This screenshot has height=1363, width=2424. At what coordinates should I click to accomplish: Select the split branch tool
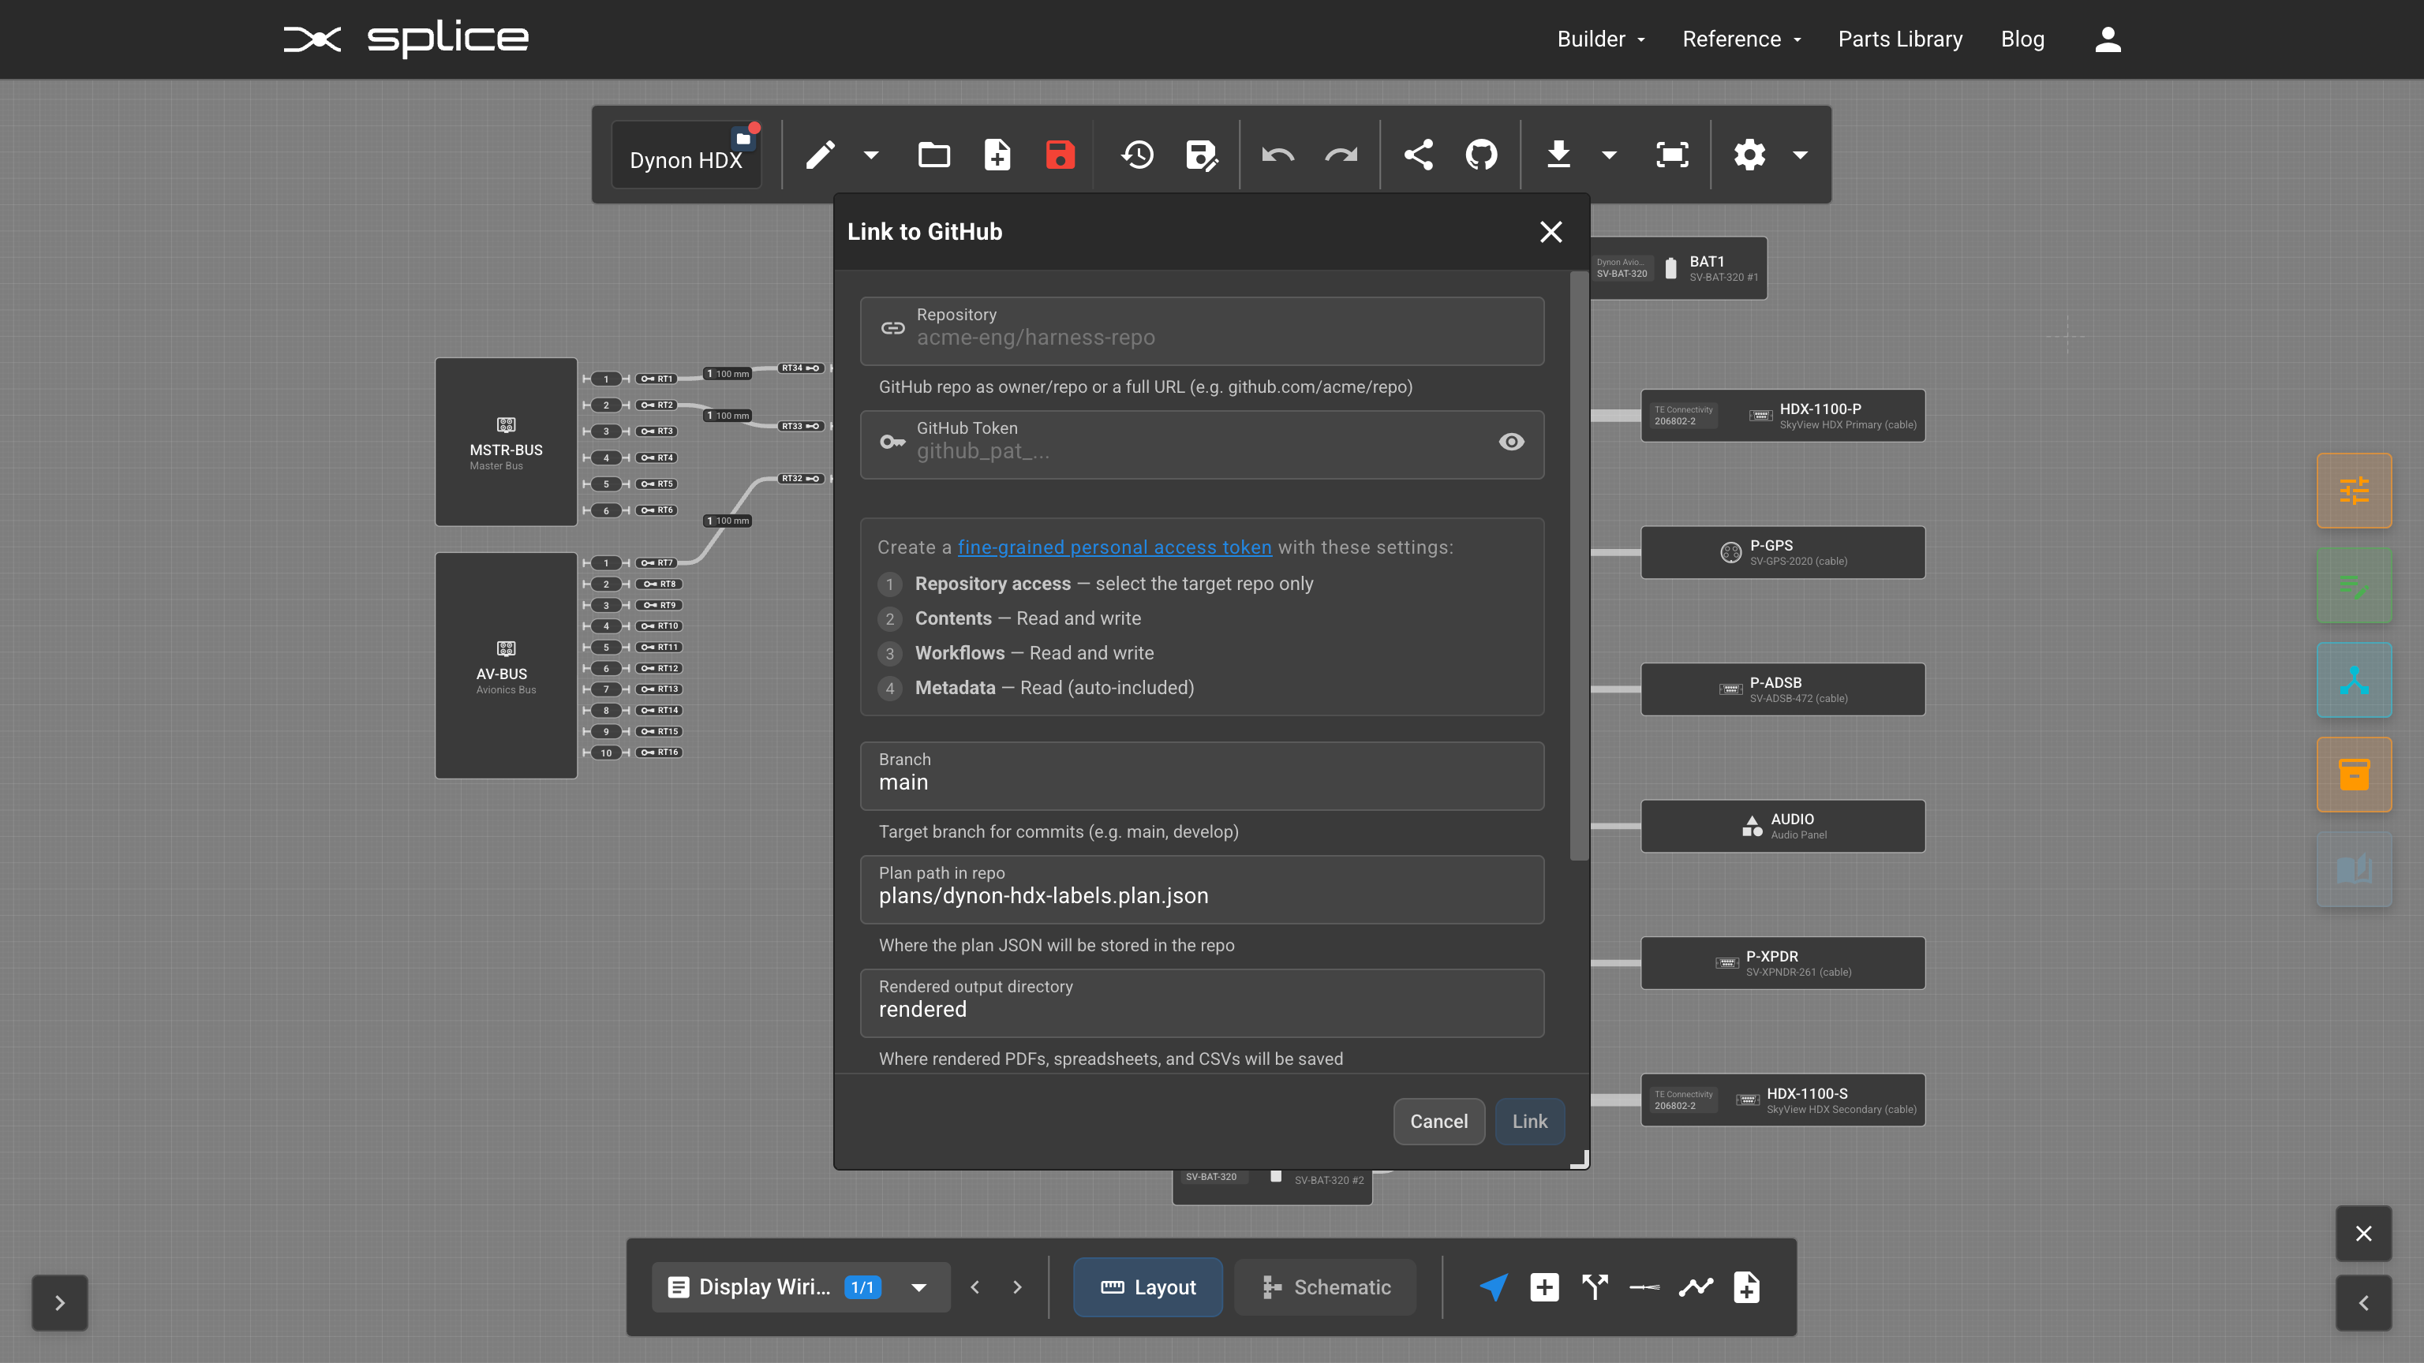(1595, 1286)
